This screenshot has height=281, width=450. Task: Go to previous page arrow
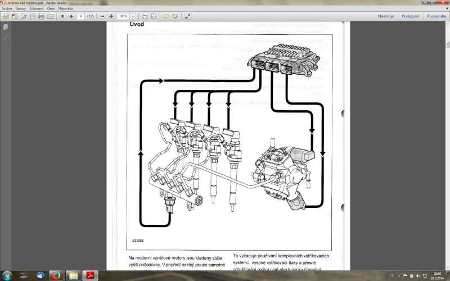[62, 16]
